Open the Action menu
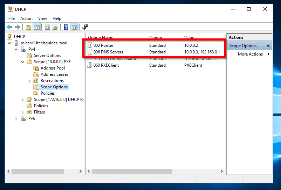281x190 pixels. [26, 19]
